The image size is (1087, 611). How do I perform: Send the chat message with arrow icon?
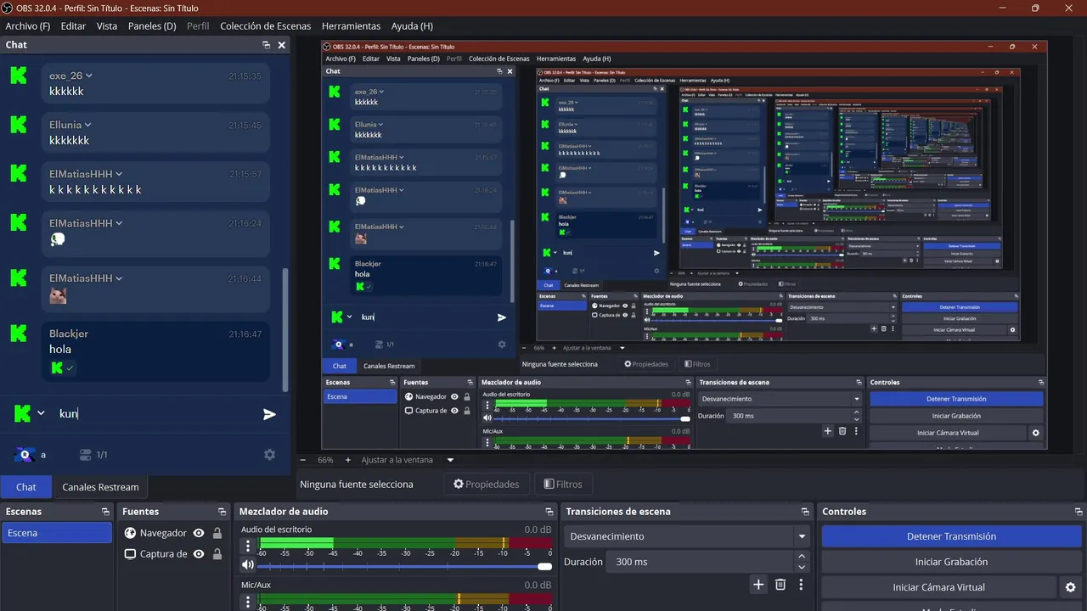pos(269,414)
